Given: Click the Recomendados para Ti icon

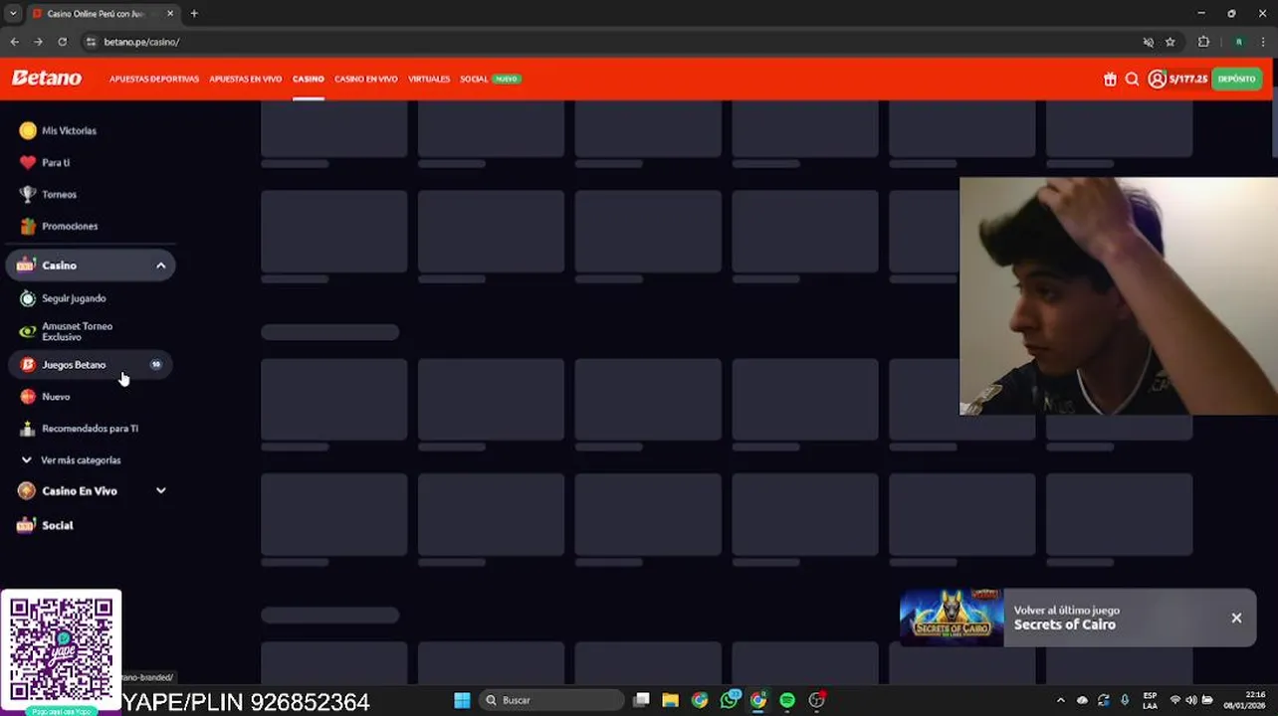Looking at the screenshot, I should coord(28,429).
